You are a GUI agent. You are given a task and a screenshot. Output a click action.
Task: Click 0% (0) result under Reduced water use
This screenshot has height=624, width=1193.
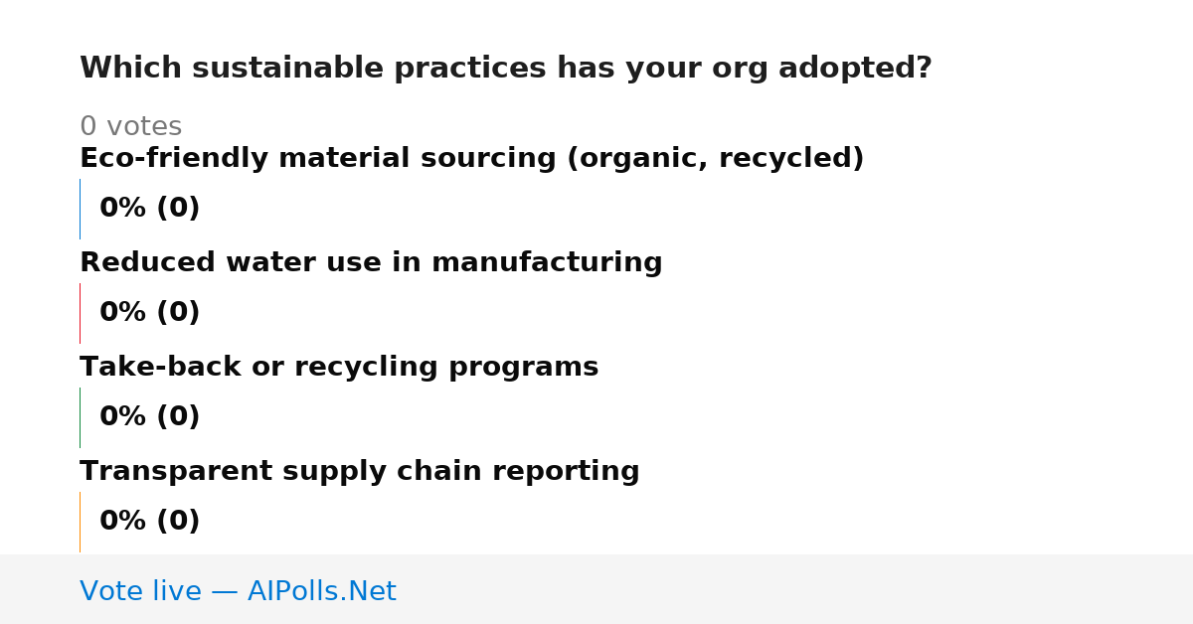pos(150,313)
